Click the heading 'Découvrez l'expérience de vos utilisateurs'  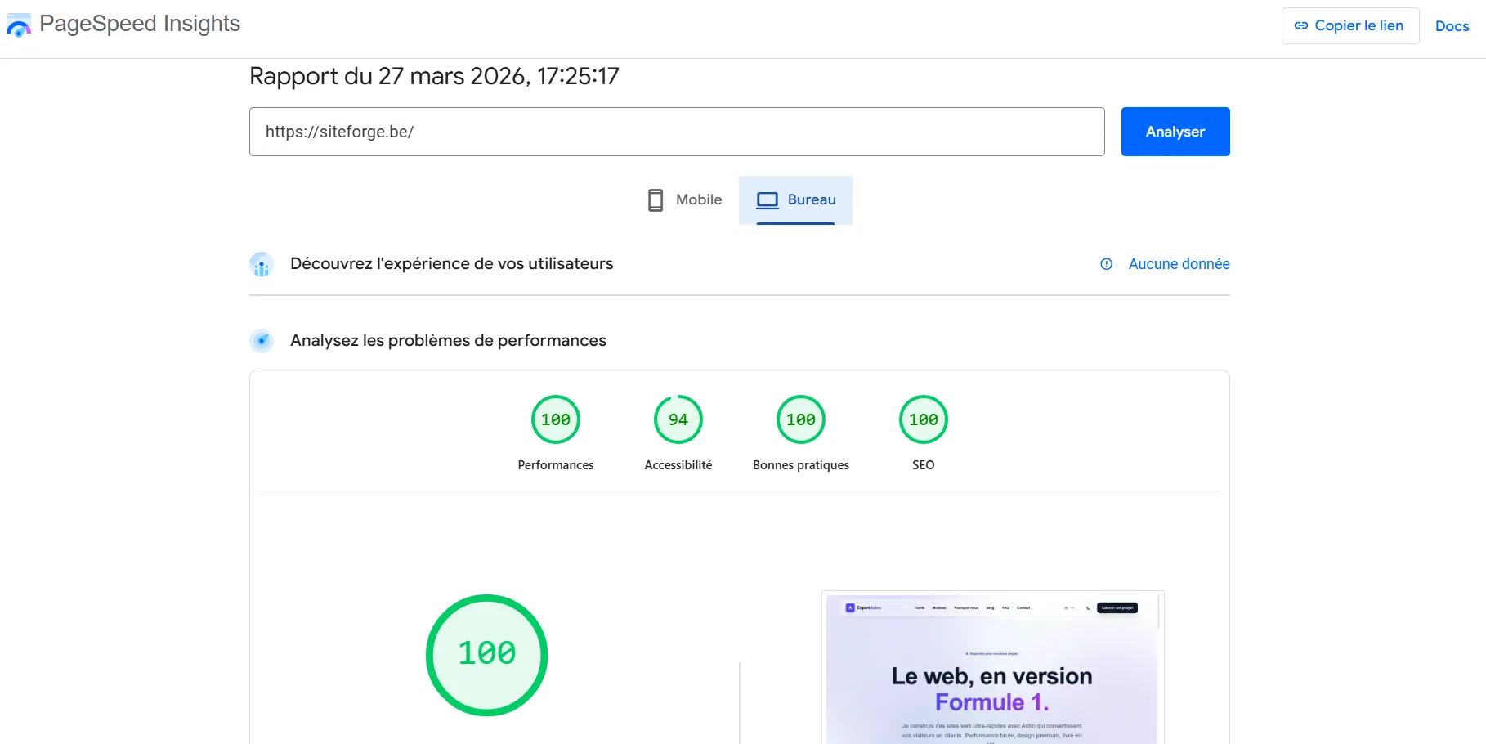(451, 264)
